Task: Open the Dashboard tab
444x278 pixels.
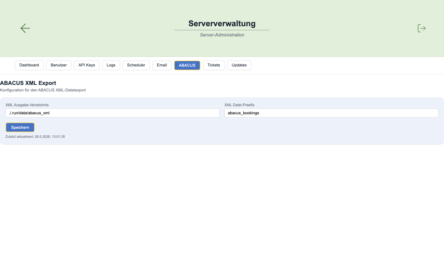Action: tap(29, 65)
